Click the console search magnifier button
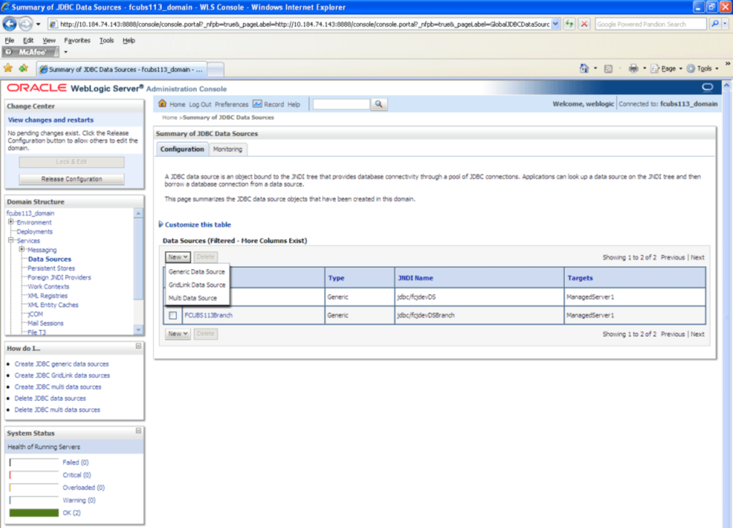 (379, 104)
